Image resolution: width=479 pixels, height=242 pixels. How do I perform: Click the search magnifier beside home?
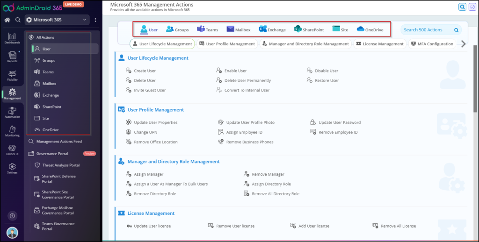pos(18,20)
